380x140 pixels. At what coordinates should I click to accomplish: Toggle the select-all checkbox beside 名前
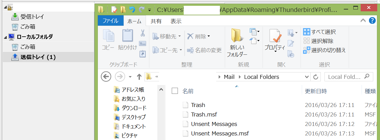pyautogui.click(x=175, y=91)
